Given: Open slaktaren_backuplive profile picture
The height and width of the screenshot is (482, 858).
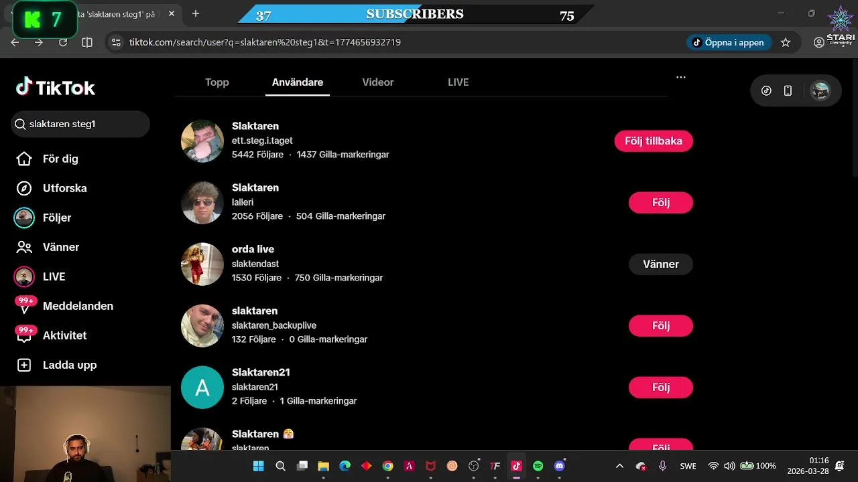Looking at the screenshot, I should click(x=202, y=325).
